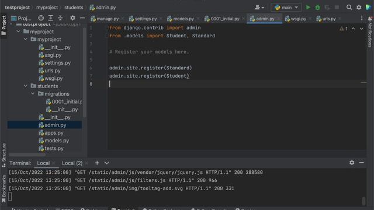374x210 pixels.
Task: Go to previous highlighted error arrow
Action: click(x=353, y=29)
